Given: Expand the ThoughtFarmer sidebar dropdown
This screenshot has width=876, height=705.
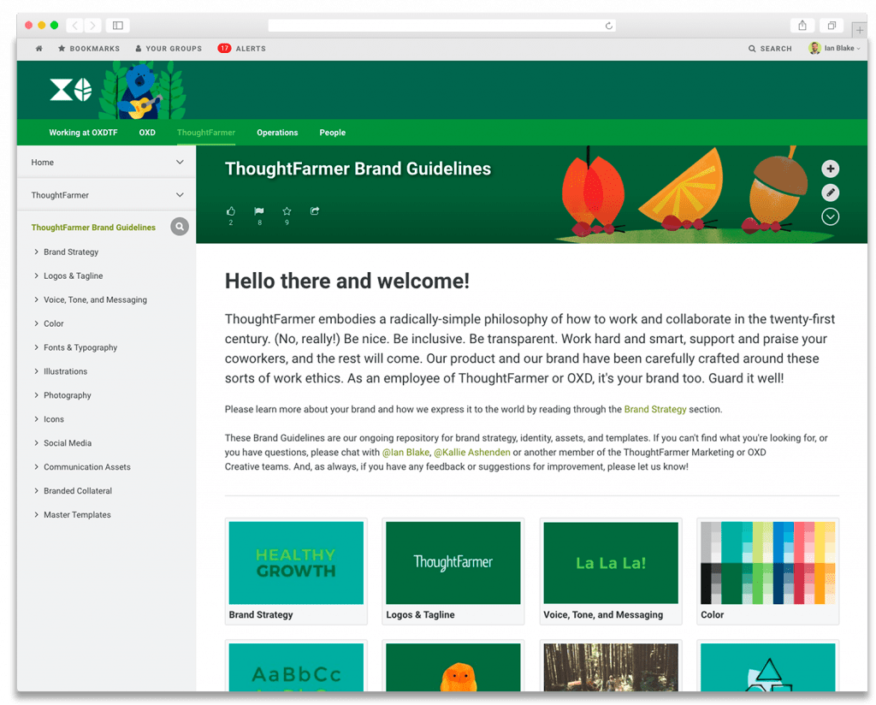Looking at the screenshot, I should point(180,195).
